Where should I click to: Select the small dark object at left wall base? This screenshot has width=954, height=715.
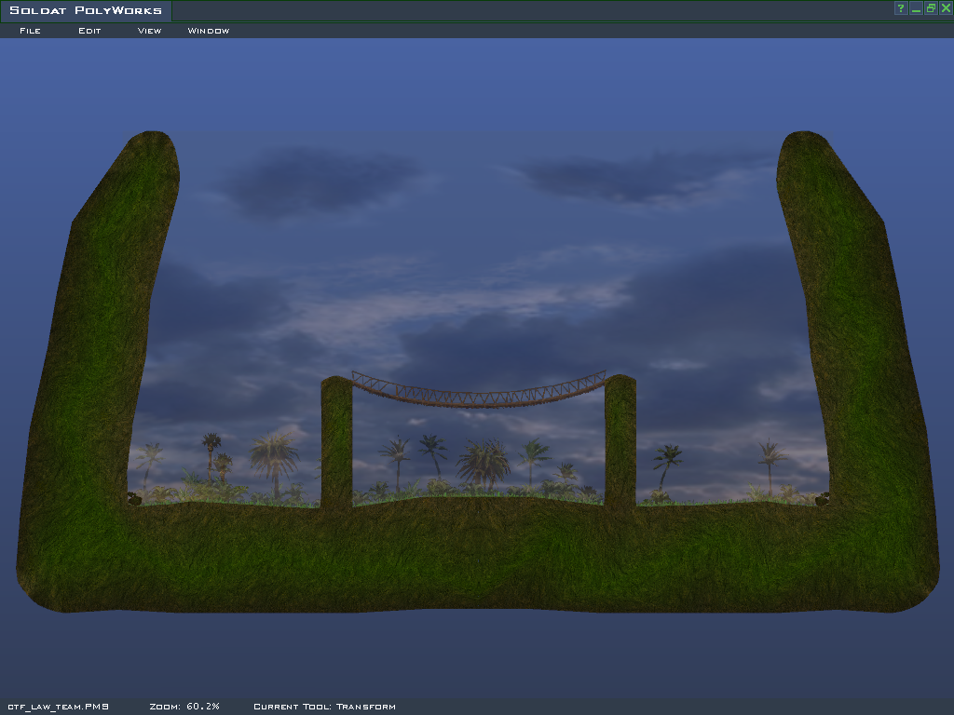click(x=135, y=499)
